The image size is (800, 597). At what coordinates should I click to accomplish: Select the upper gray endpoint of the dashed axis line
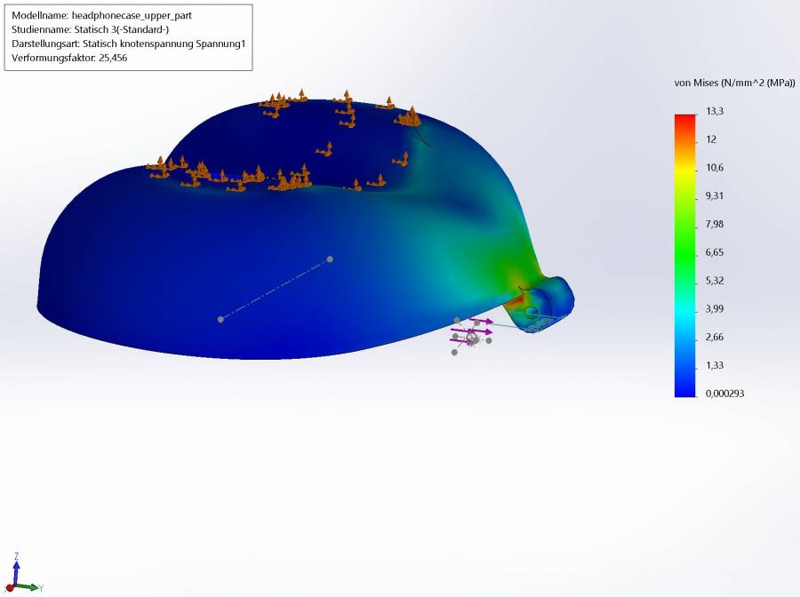pyautogui.click(x=330, y=259)
